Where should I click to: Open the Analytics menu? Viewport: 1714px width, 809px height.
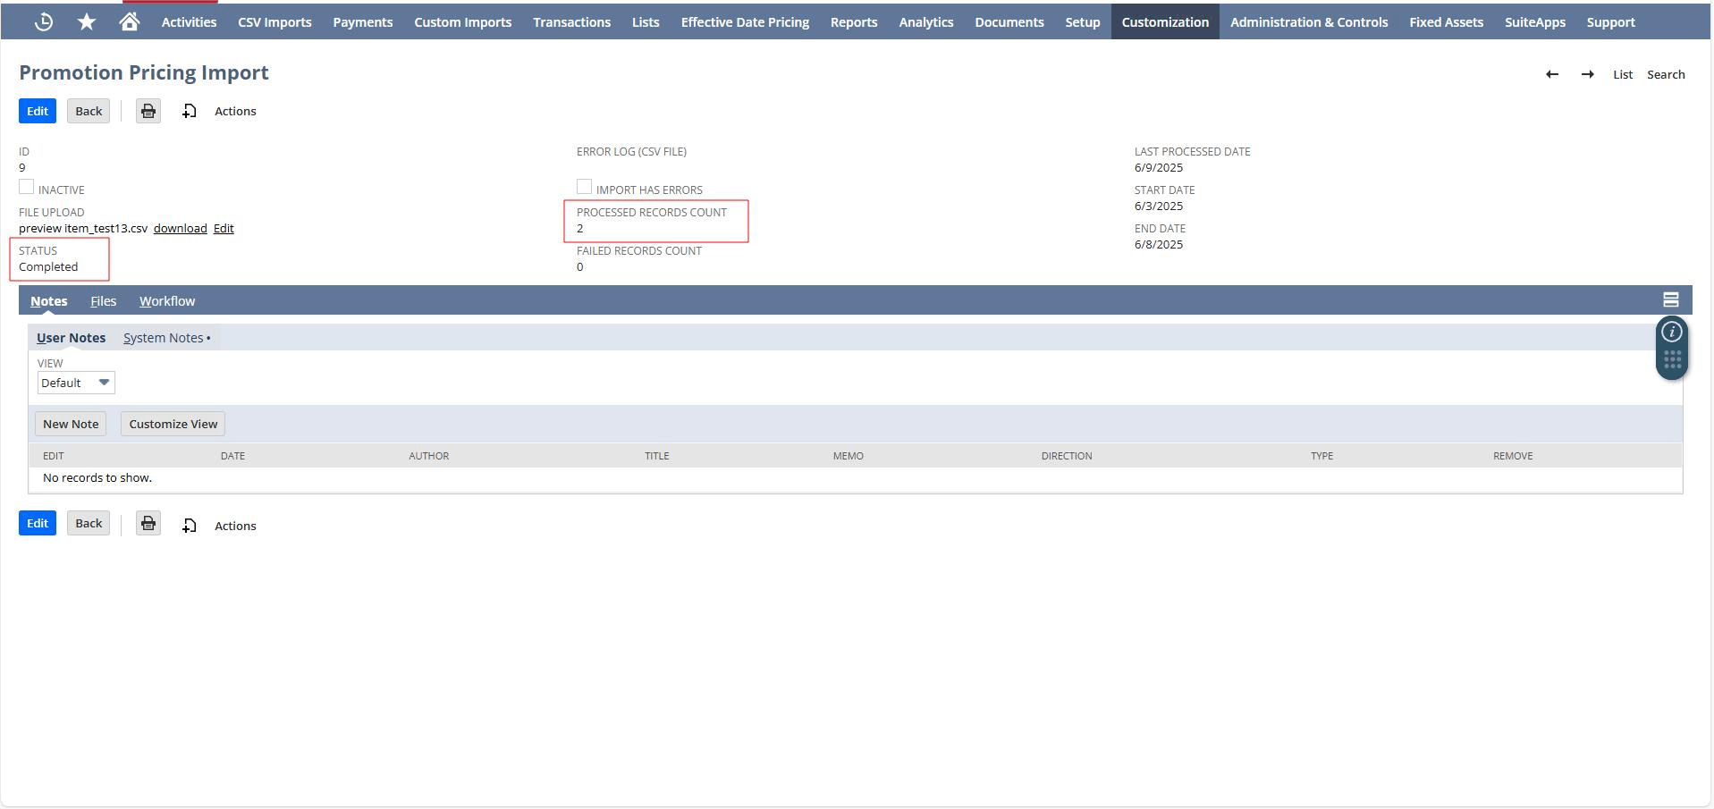click(926, 21)
